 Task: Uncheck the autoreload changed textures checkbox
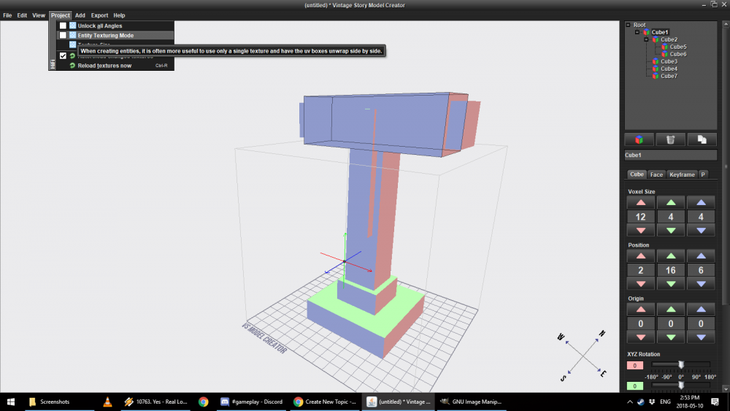click(x=63, y=55)
